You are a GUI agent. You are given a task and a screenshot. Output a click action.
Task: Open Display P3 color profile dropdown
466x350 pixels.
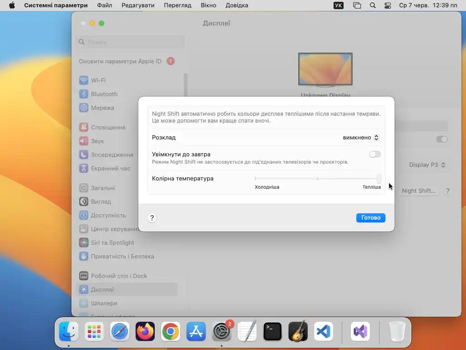(427, 165)
